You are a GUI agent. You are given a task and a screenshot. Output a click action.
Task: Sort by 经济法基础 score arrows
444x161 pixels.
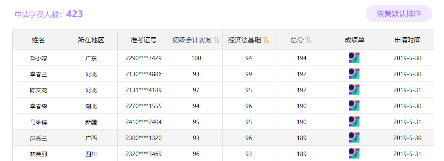pos(265,40)
